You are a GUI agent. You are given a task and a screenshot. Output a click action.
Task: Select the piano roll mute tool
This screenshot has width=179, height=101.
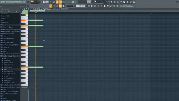(x=42, y=9)
